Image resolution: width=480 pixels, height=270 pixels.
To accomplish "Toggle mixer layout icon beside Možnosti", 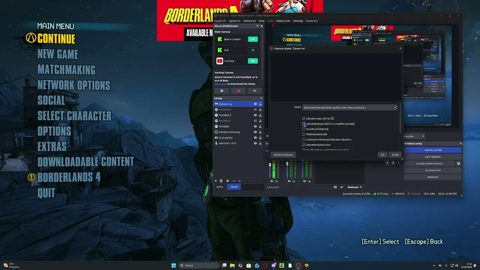I will 335,187.
